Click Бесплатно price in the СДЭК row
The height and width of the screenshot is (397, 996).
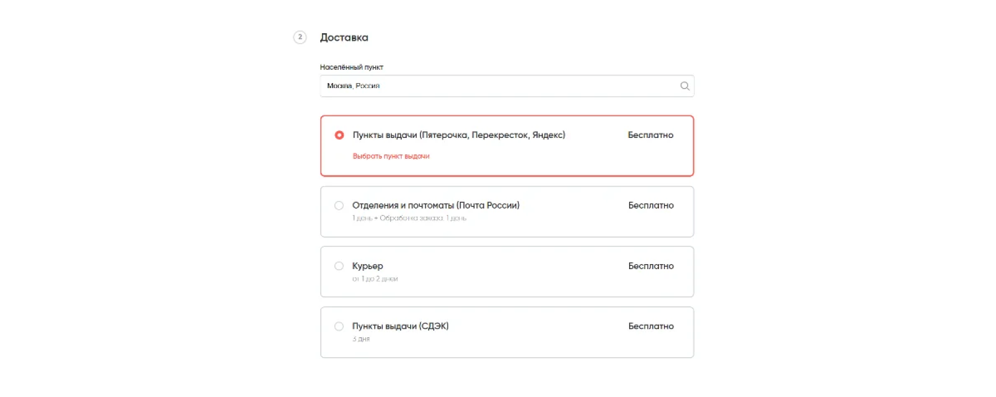coord(651,326)
